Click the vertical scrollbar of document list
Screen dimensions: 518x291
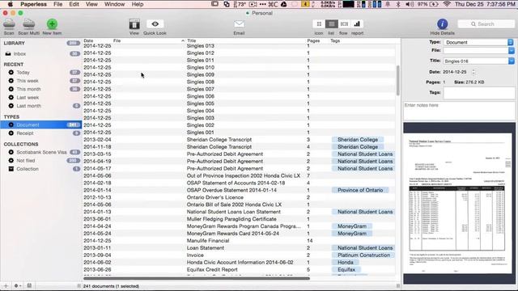coord(397,80)
